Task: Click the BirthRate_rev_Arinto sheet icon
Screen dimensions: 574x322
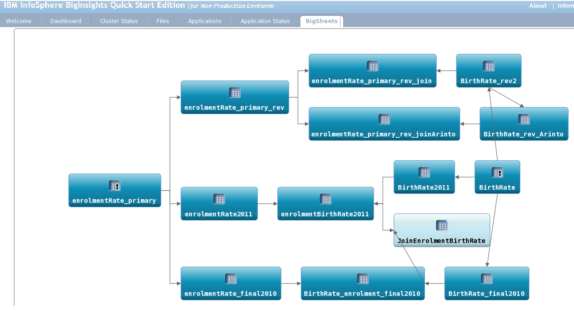Action: click(x=524, y=119)
